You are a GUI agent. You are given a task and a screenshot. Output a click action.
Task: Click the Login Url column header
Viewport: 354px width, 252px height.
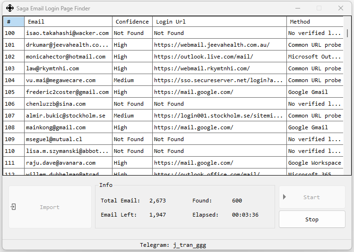click(219, 22)
